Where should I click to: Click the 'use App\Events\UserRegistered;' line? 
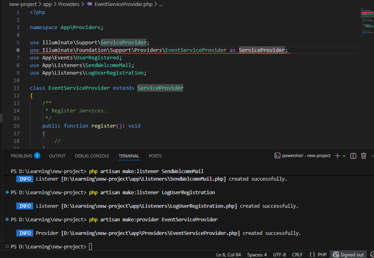[76, 58]
